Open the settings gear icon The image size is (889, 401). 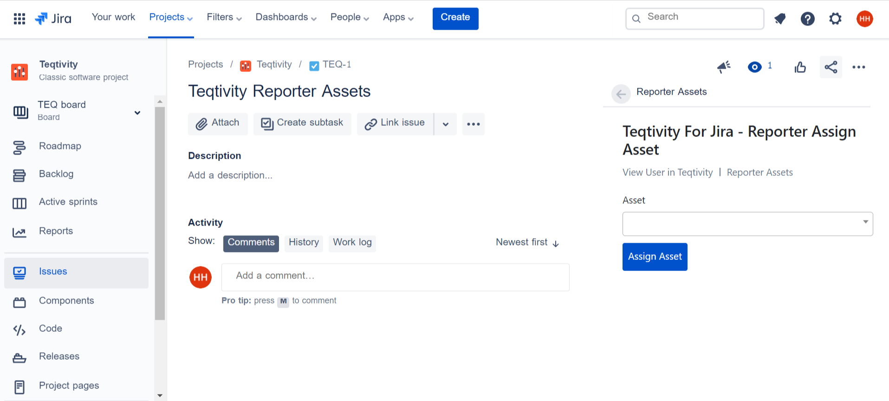point(836,19)
